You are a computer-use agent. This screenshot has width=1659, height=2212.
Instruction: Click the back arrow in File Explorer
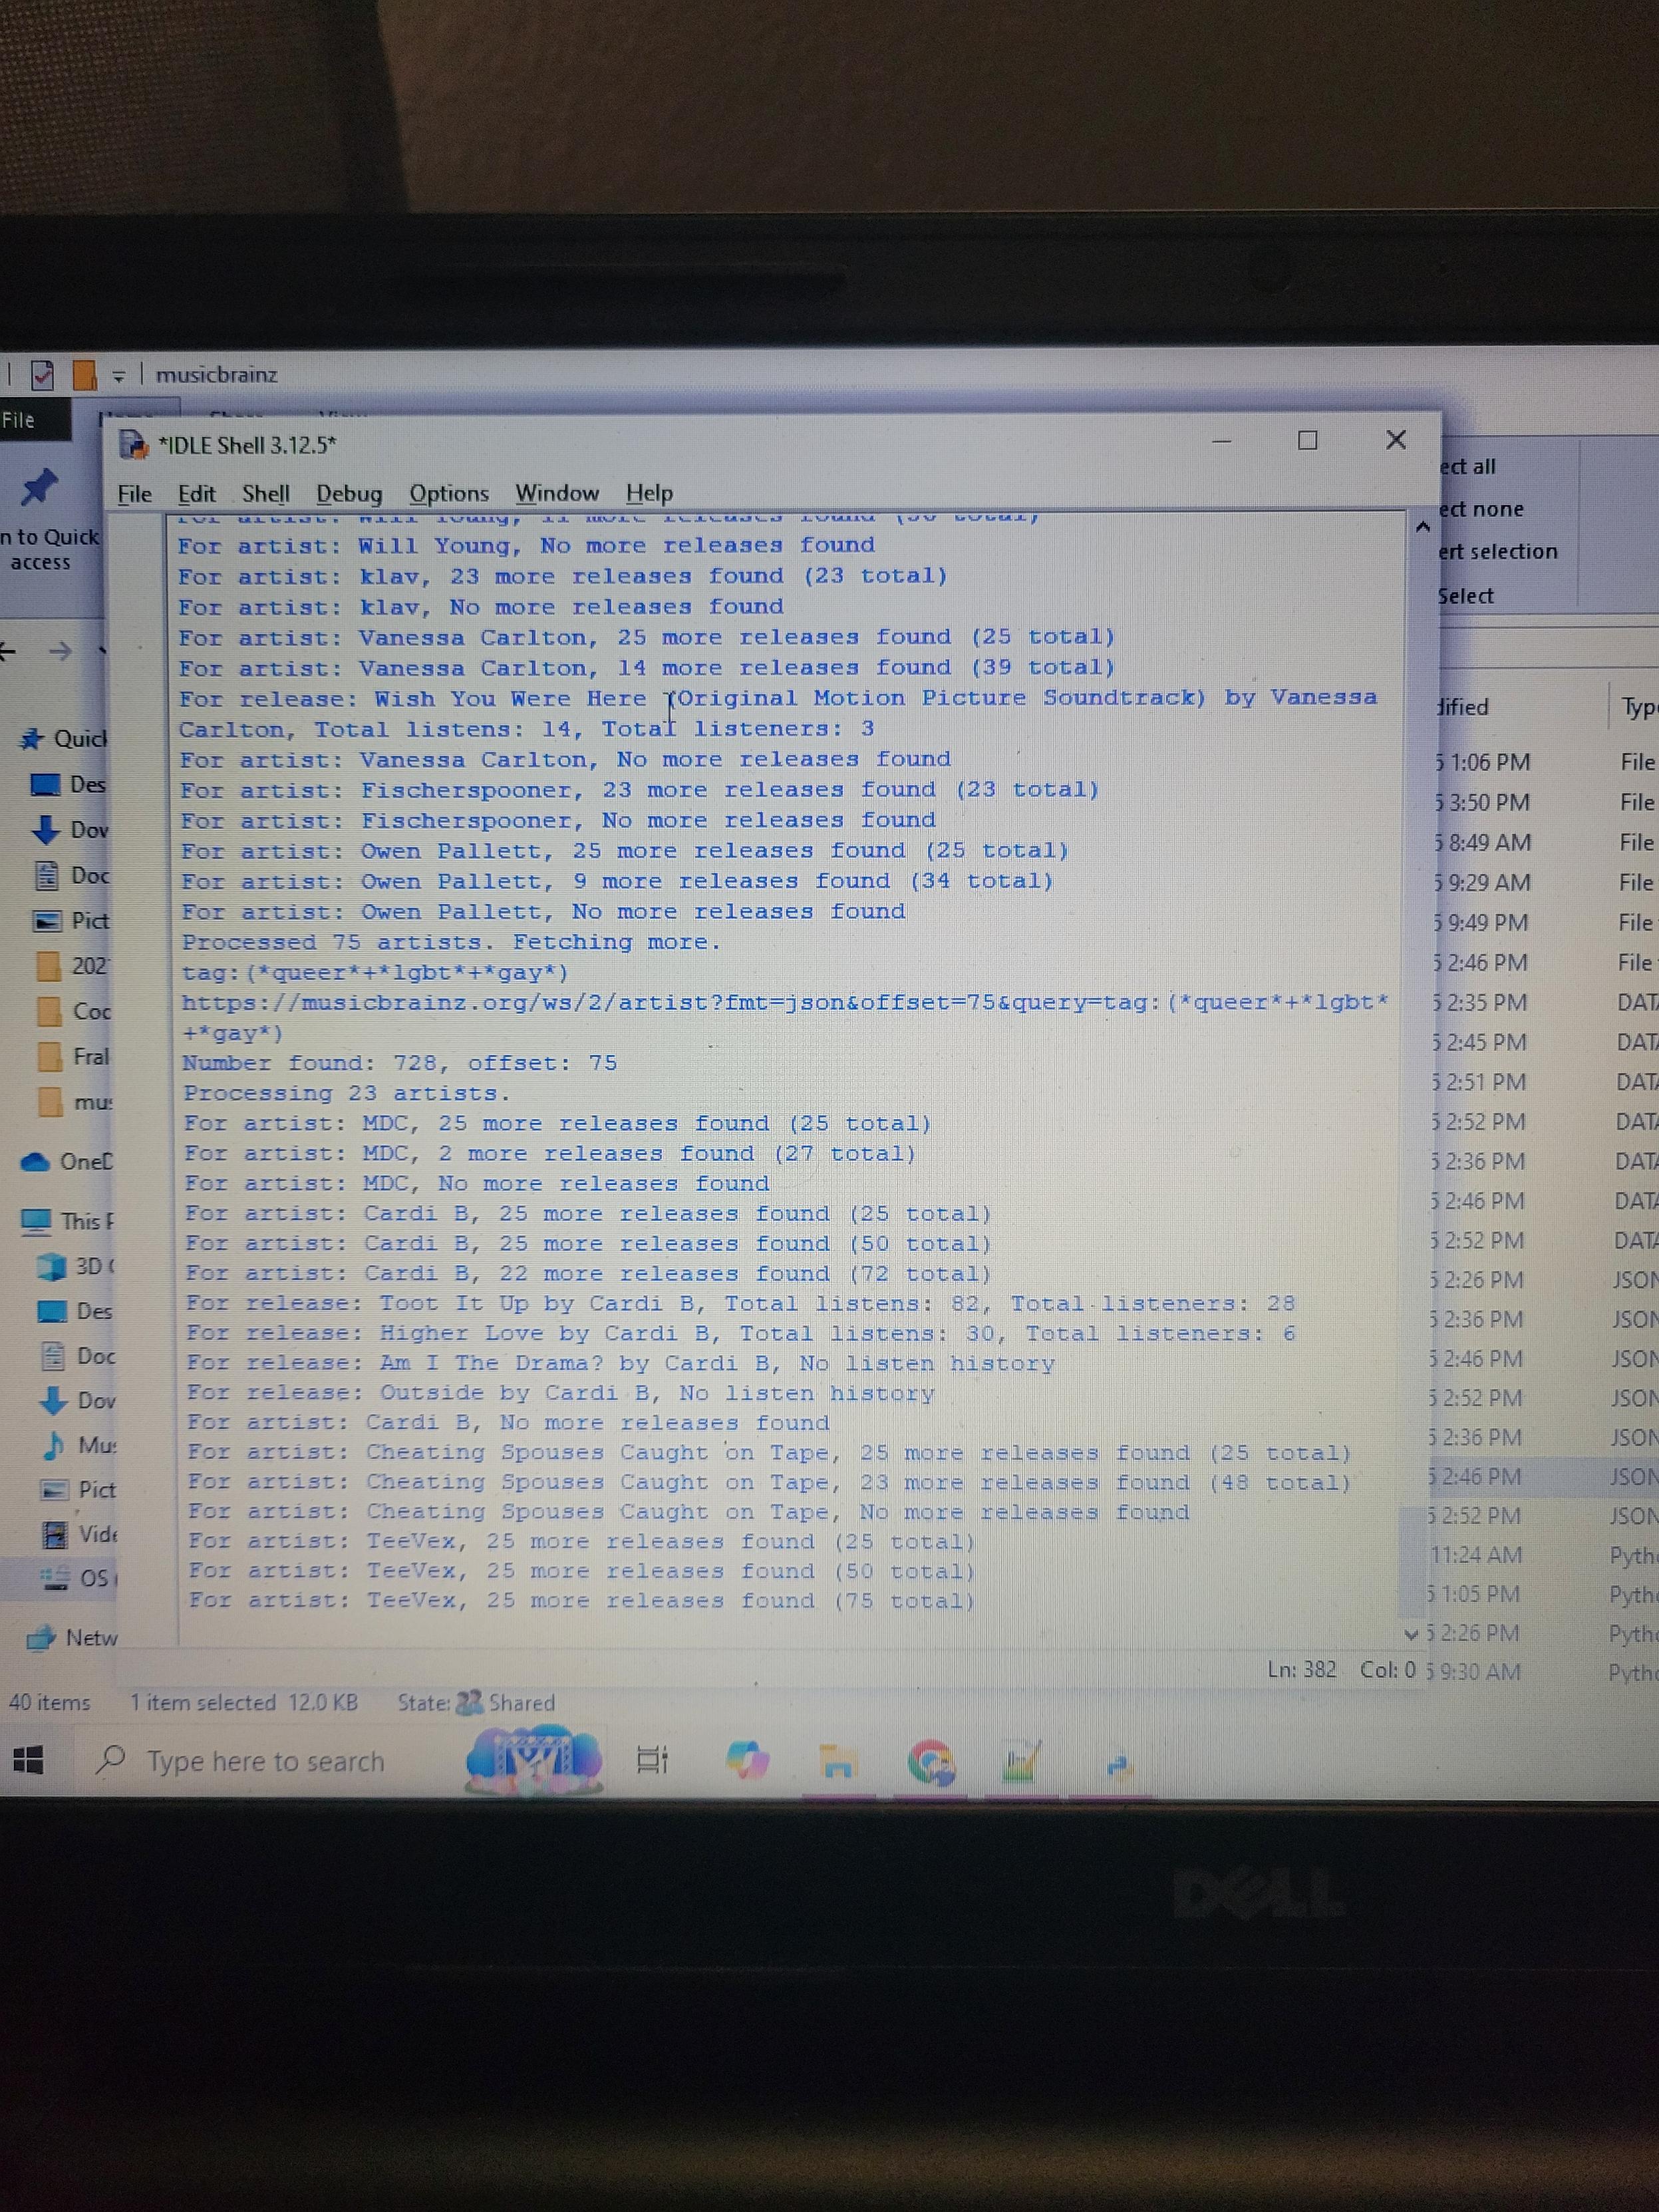point(8,652)
